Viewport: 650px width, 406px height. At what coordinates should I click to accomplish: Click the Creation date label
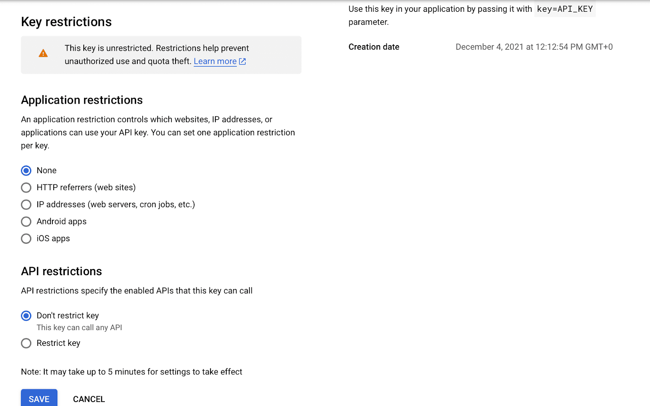374,47
